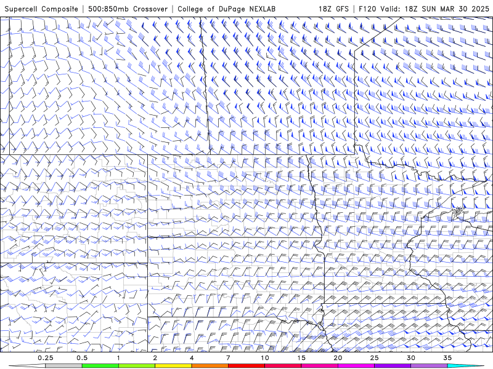This screenshot has height=369, width=493.
Task: Click the lavender legend swatch for 30–35
Action: point(429,366)
